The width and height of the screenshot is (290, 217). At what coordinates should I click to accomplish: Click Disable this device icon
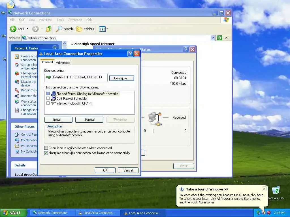click(x=17, y=82)
